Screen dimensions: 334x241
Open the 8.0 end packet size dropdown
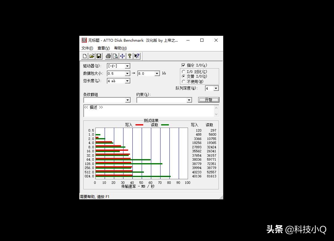click(157, 74)
